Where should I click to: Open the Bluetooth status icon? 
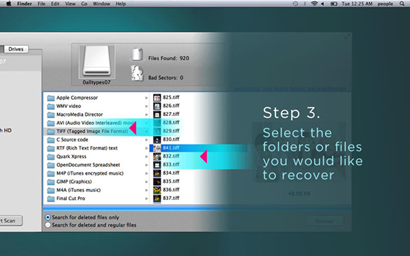[x=305, y=3]
